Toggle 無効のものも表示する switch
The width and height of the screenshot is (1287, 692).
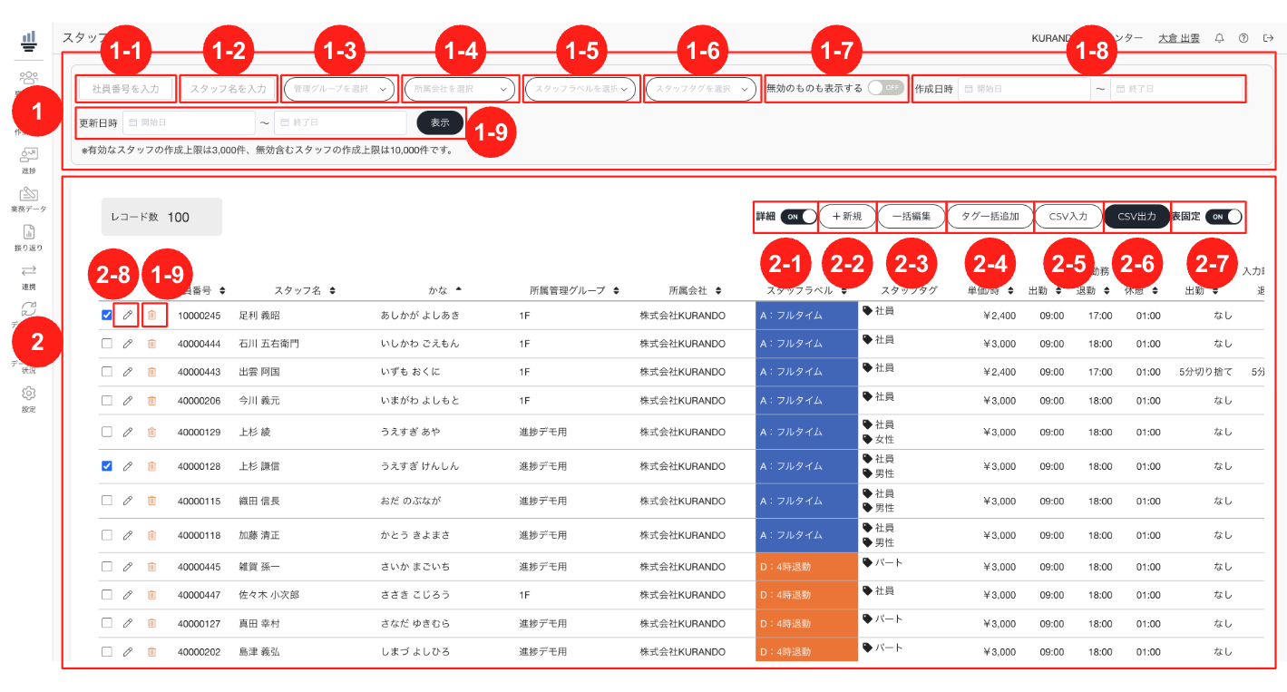(886, 88)
